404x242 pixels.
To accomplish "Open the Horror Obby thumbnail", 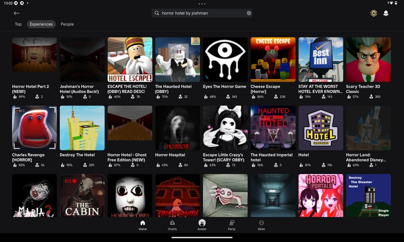I will (x=130, y=196).
